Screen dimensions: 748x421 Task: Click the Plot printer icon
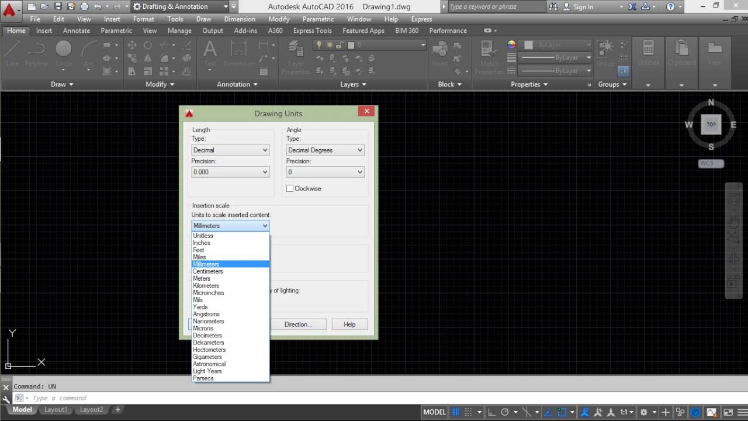point(84,7)
